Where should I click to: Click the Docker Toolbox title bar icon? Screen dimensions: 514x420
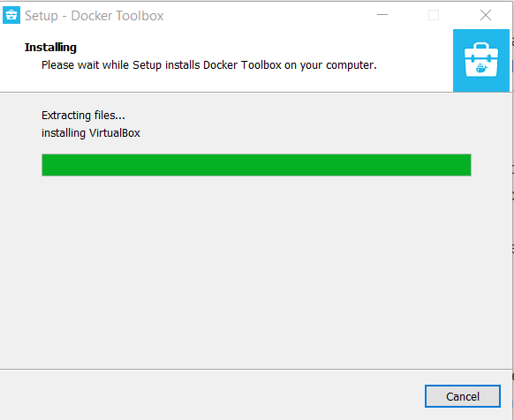[x=11, y=15]
